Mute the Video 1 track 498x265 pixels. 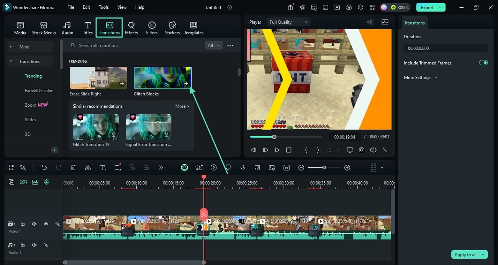coord(34,224)
